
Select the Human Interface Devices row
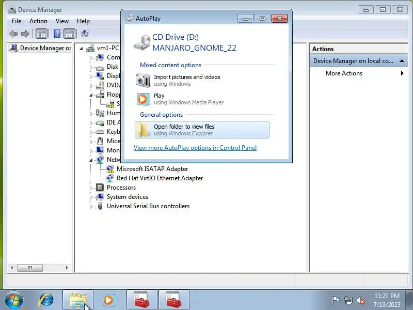coord(108,113)
